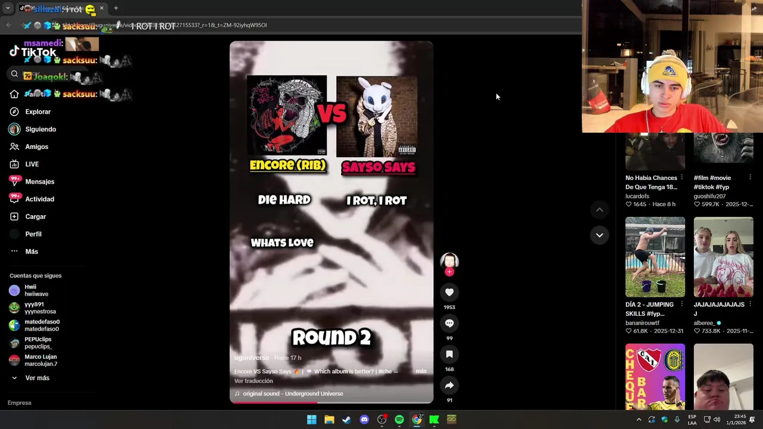Image resolution: width=763 pixels, height=429 pixels.
Task: Seek on the red video progress bar
Action: [331, 402]
